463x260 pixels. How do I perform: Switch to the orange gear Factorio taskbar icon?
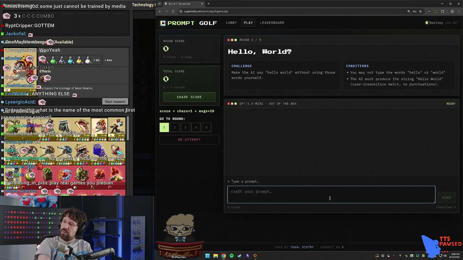[255, 256]
